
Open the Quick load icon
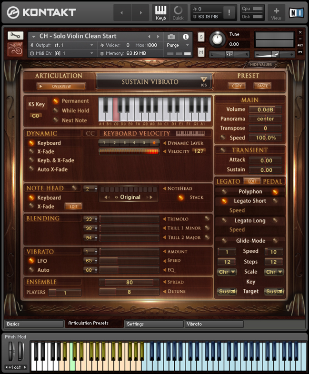coord(178,13)
